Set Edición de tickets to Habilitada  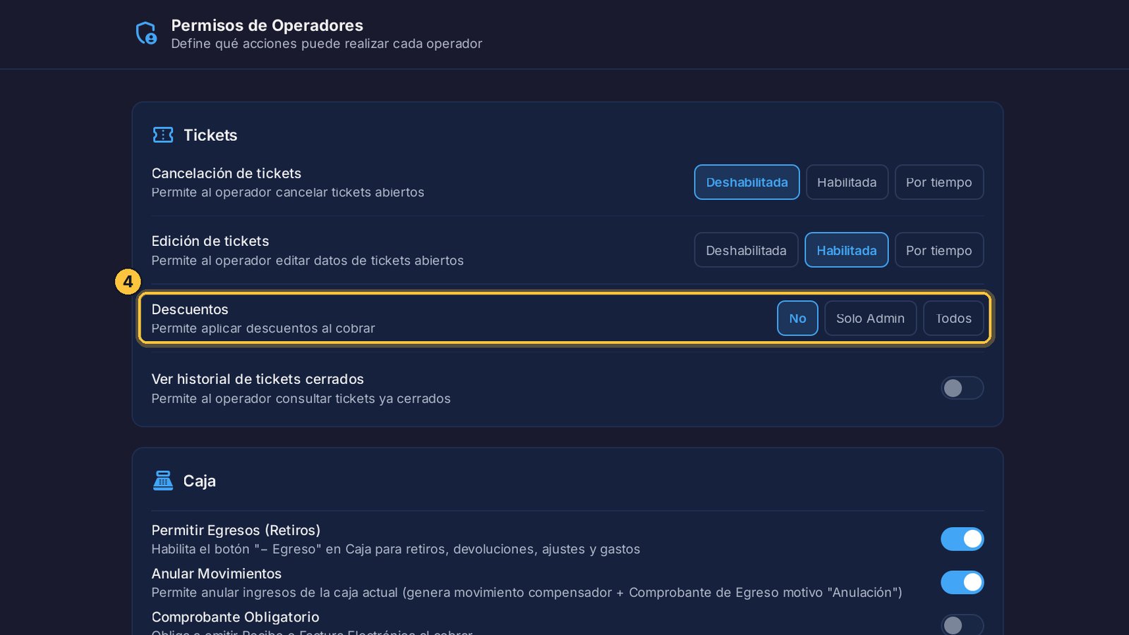(x=847, y=250)
